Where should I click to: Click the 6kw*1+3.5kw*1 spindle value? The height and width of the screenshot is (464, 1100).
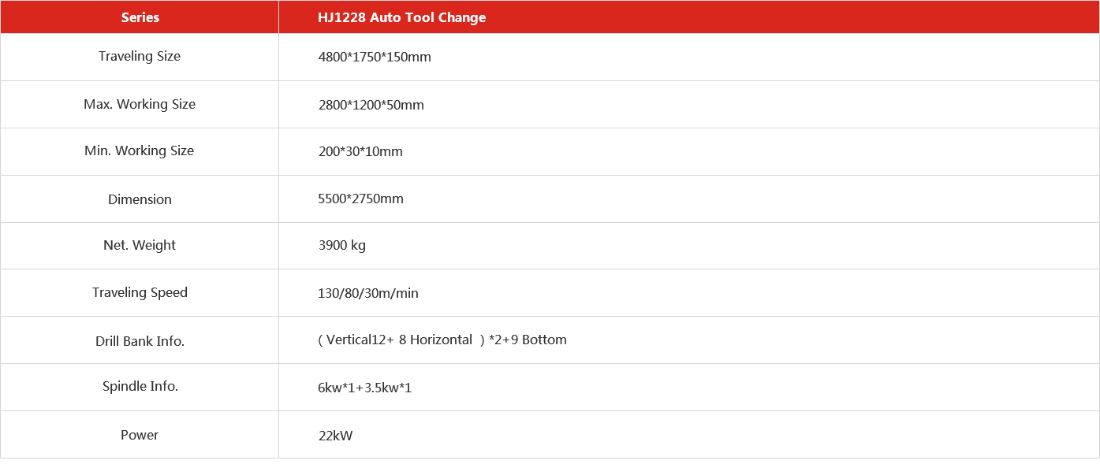(364, 388)
